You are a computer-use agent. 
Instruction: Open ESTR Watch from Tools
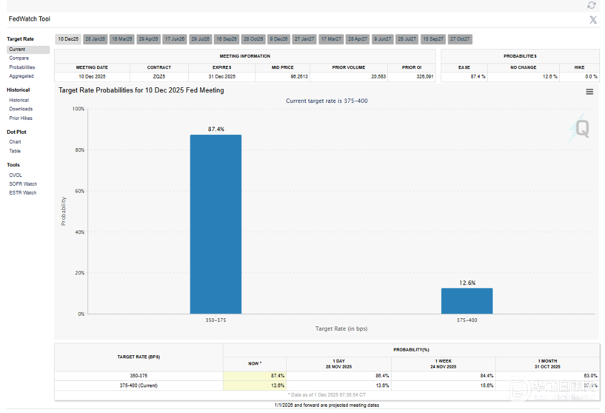(23, 193)
